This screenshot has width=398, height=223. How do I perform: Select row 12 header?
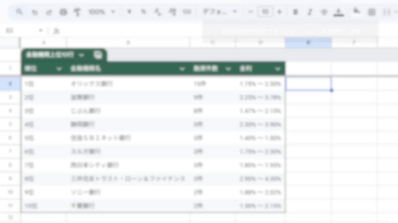pos(10,217)
